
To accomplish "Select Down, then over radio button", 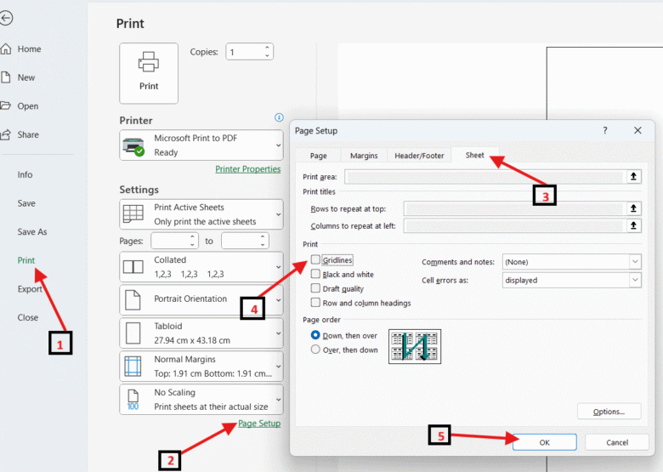I will [x=315, y=335].
